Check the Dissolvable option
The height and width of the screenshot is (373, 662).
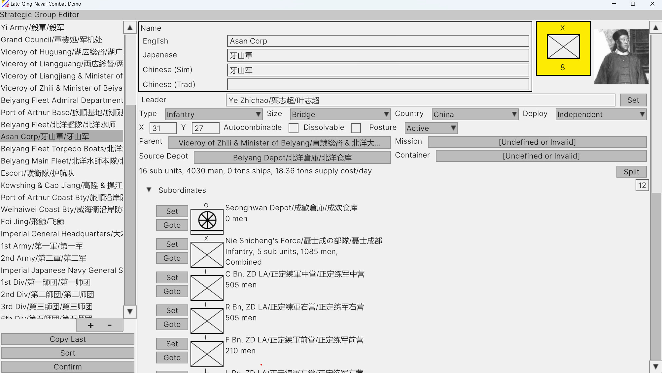pyautogui.click(x=356, y=128)
